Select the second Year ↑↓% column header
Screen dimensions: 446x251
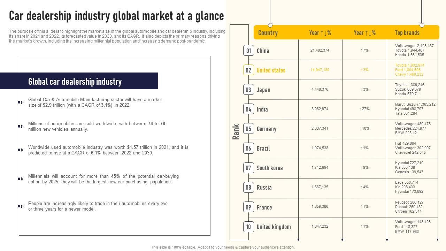(x=364, y=33)
